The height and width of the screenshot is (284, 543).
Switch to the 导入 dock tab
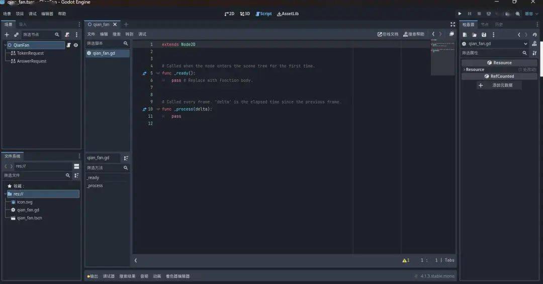click(x=23, y=25)
